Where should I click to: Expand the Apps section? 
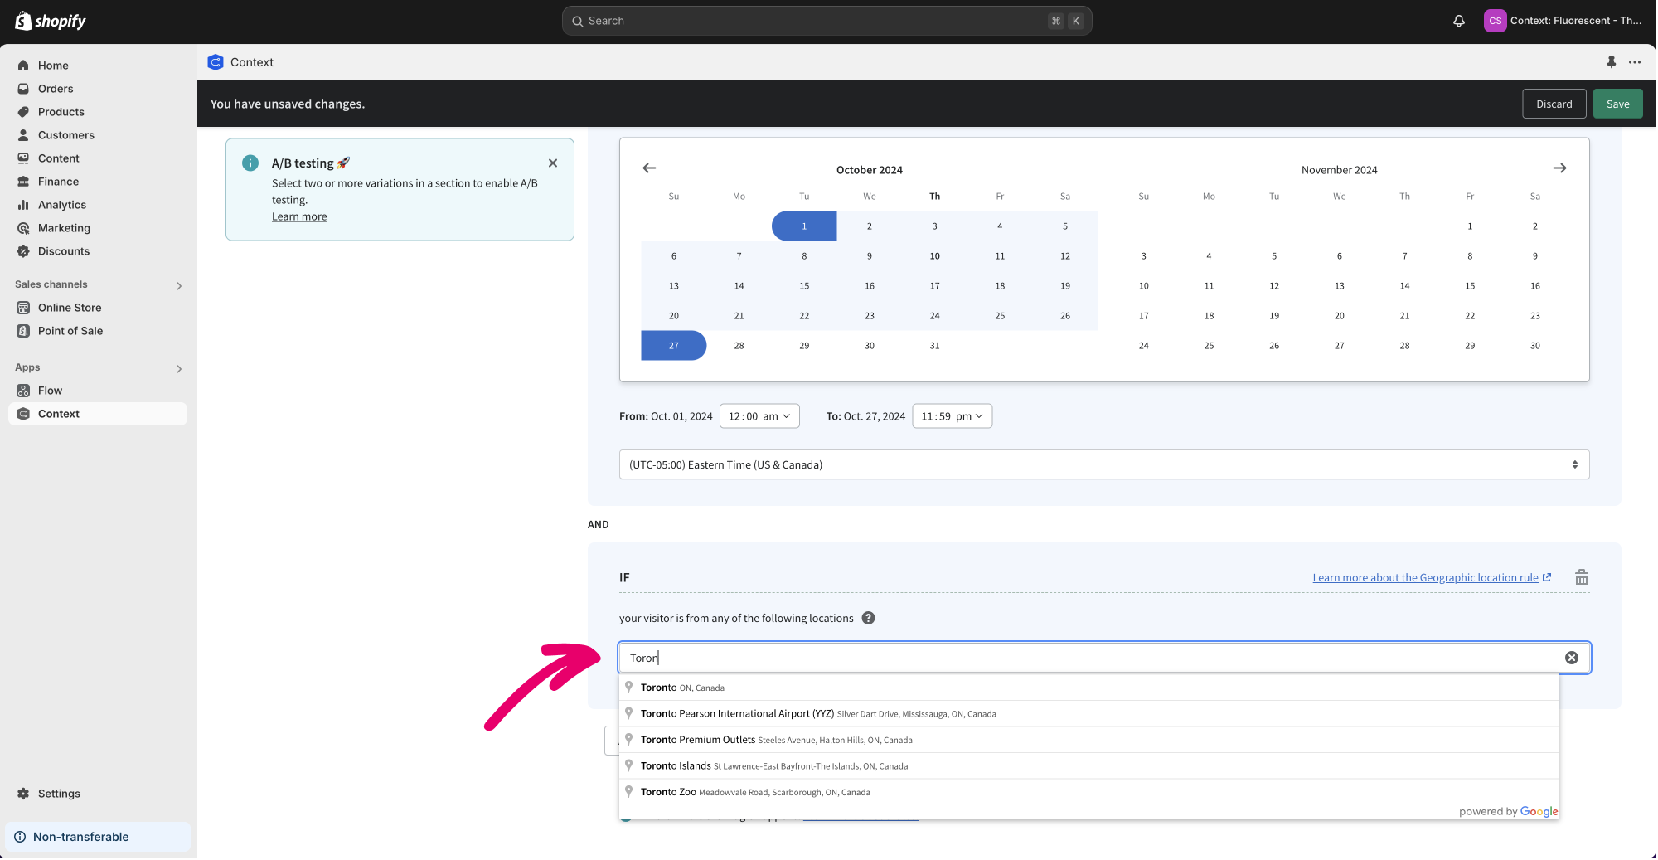coord(179,368)
